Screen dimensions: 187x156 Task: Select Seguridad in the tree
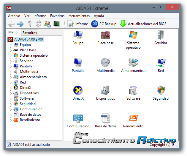28,104
